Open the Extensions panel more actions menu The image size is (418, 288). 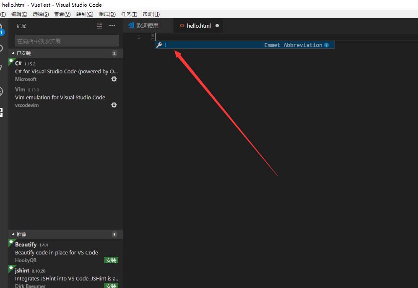tap(112, 25)
